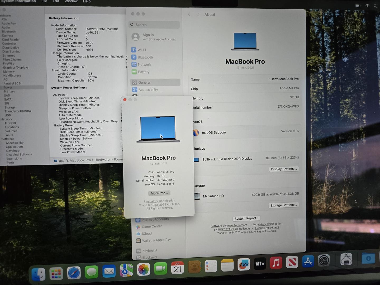The image size is (380, 285).
Task: Open Contacts app in Dock
Action: coord(194,267)
